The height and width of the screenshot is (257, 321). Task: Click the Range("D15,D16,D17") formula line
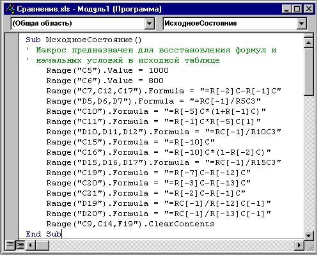[x=164, y=162]
